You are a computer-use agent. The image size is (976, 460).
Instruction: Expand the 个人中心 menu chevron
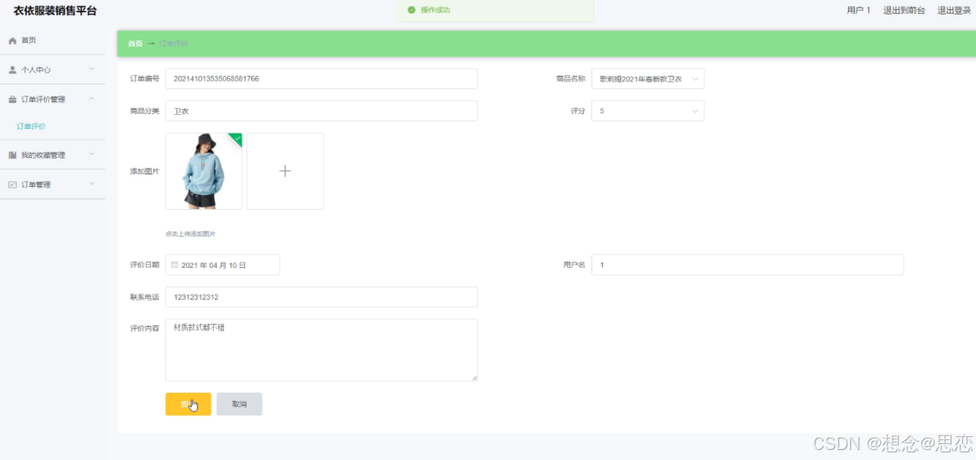91,70
